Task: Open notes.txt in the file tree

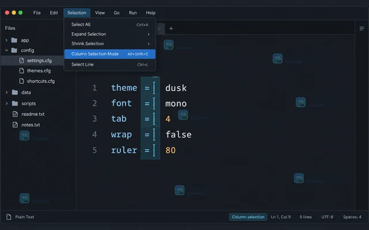Action: click(31, 125)
